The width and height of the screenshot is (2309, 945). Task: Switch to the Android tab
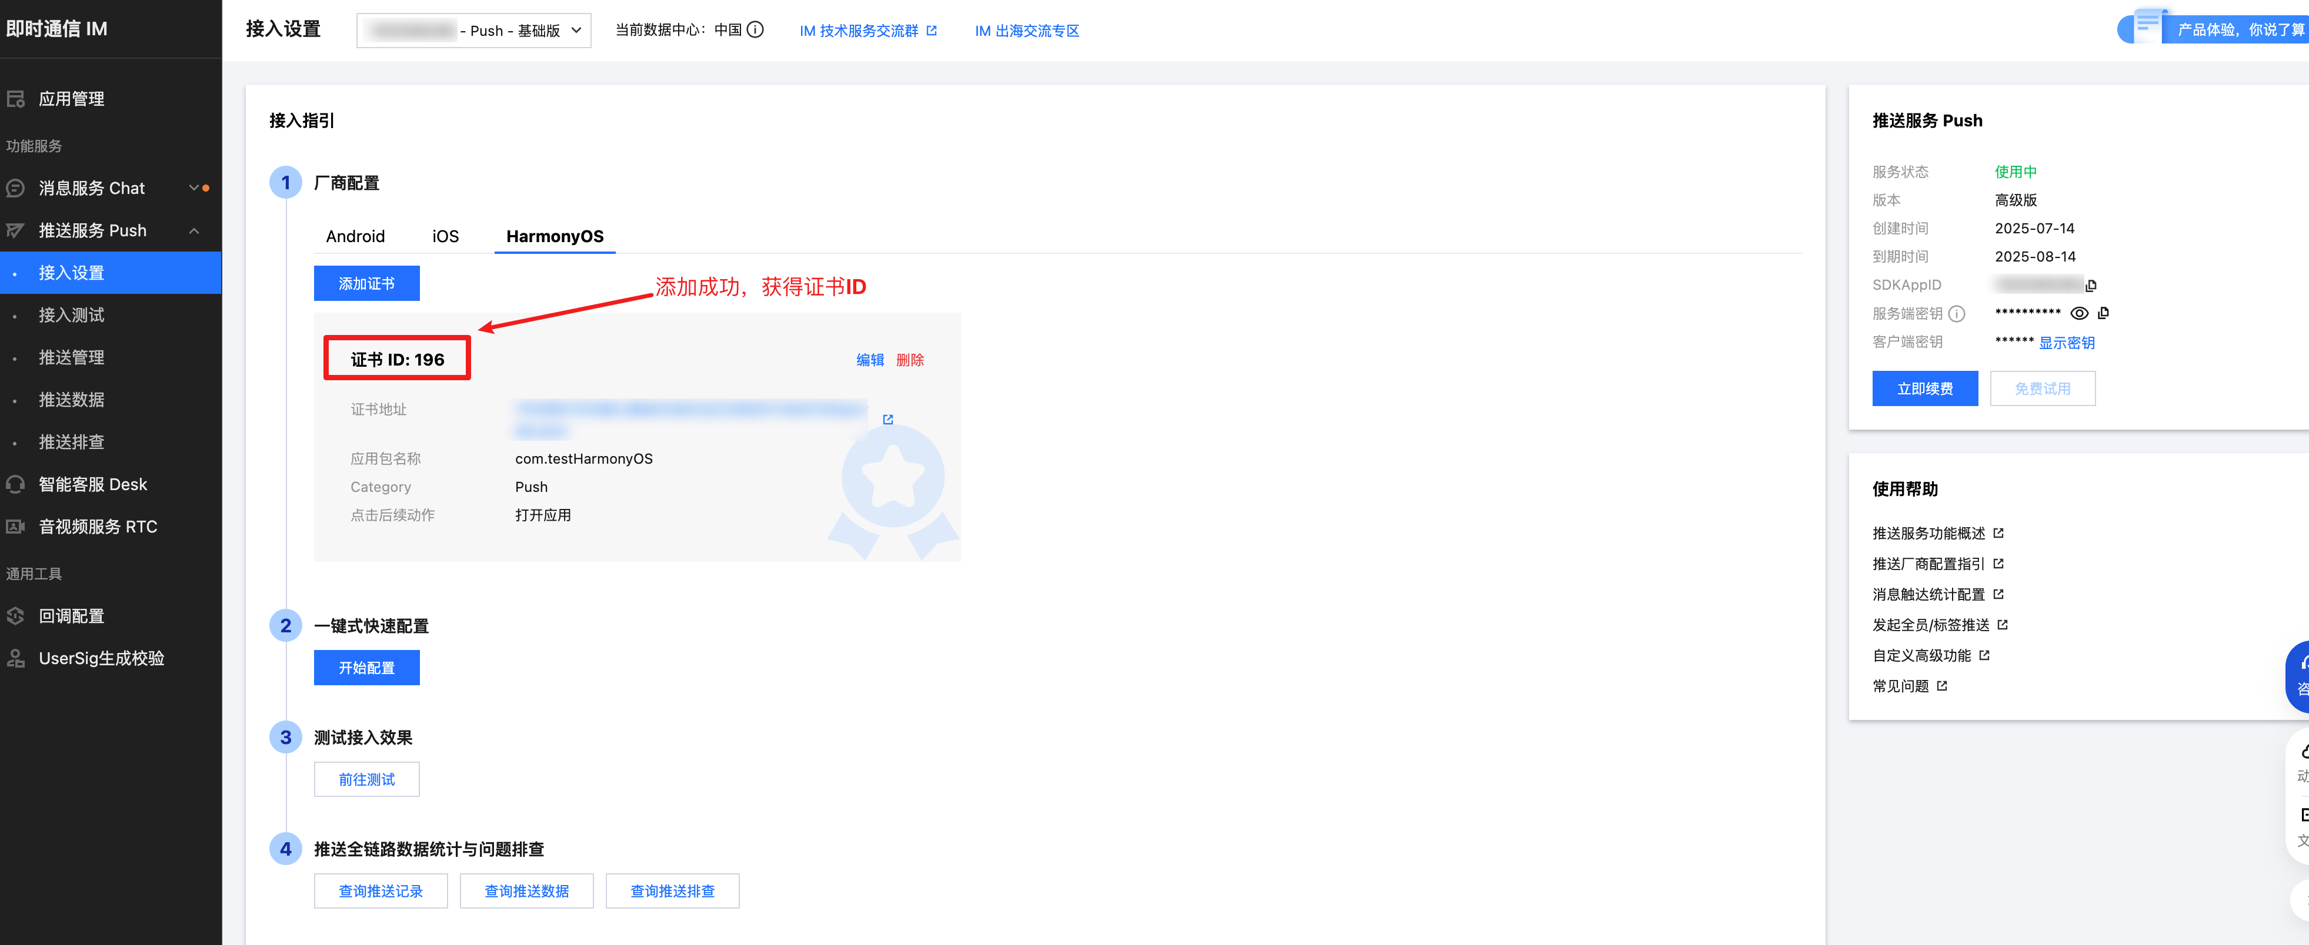(355, 236)
